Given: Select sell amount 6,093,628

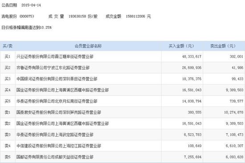Looking at the screenshot, I should click(x=234, y=157).
